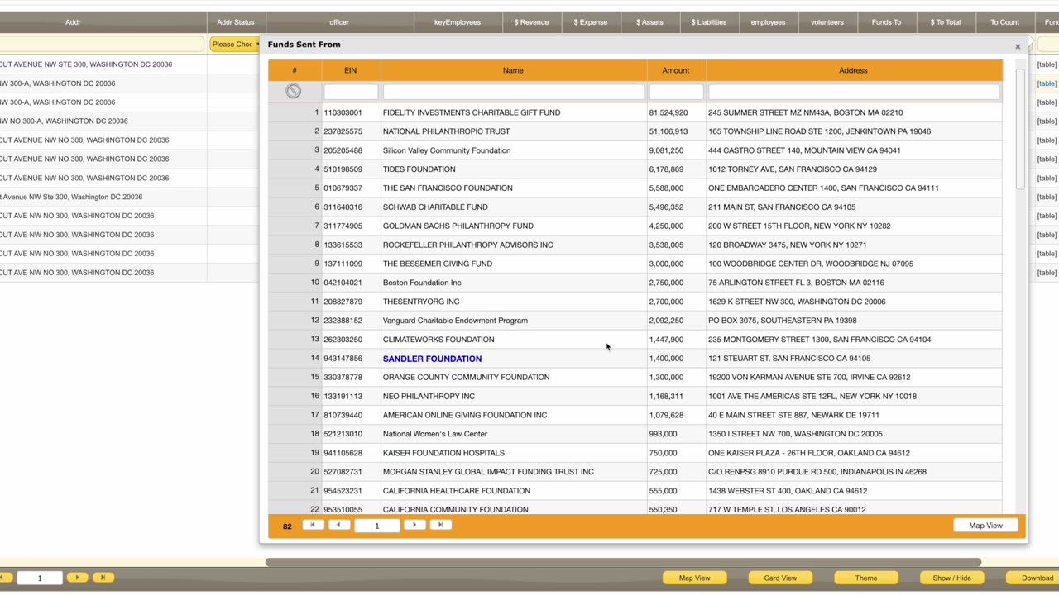Jump to last page in Funds Sent From dialog
The image size is (1059, 595).
[x=441, y=525]
